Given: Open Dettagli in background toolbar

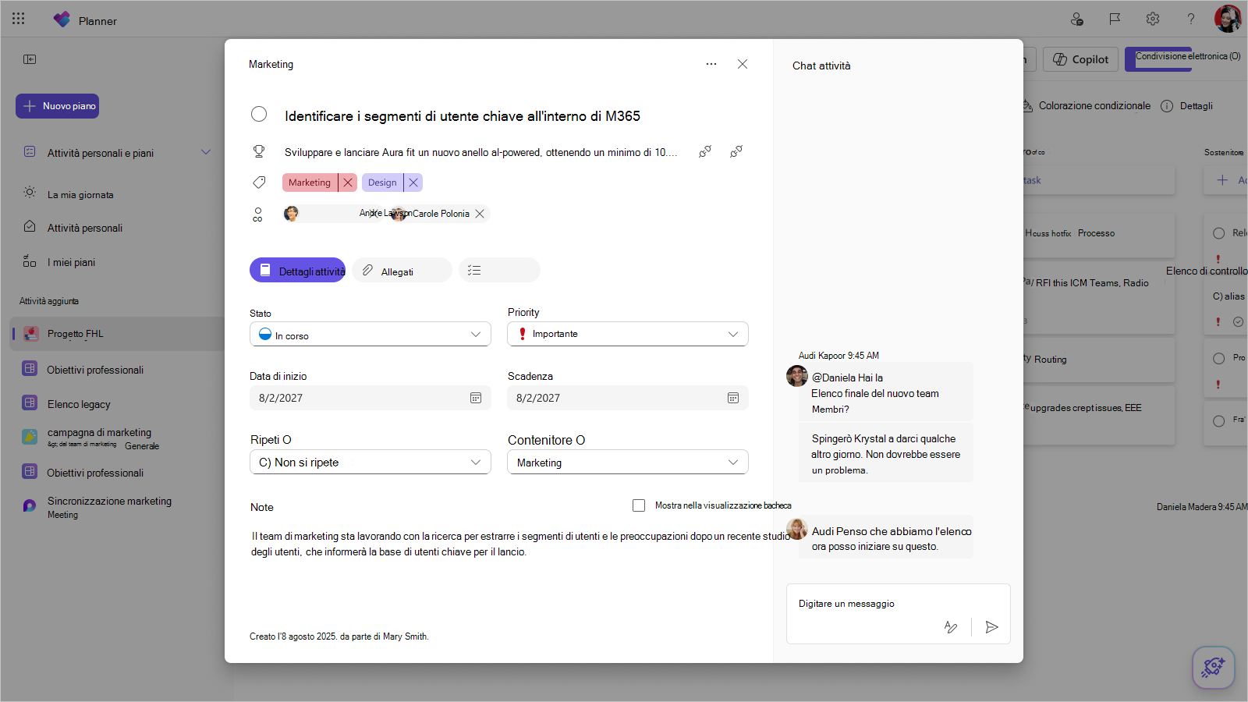Looking at the screenshot, I should point(1187,106).
